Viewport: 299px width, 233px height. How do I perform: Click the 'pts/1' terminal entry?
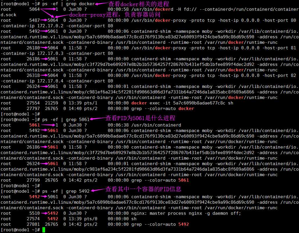click(x=91, y=103)
